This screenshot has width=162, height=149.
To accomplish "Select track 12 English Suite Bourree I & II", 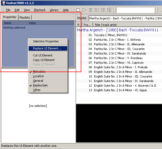I will pos(119,86).
